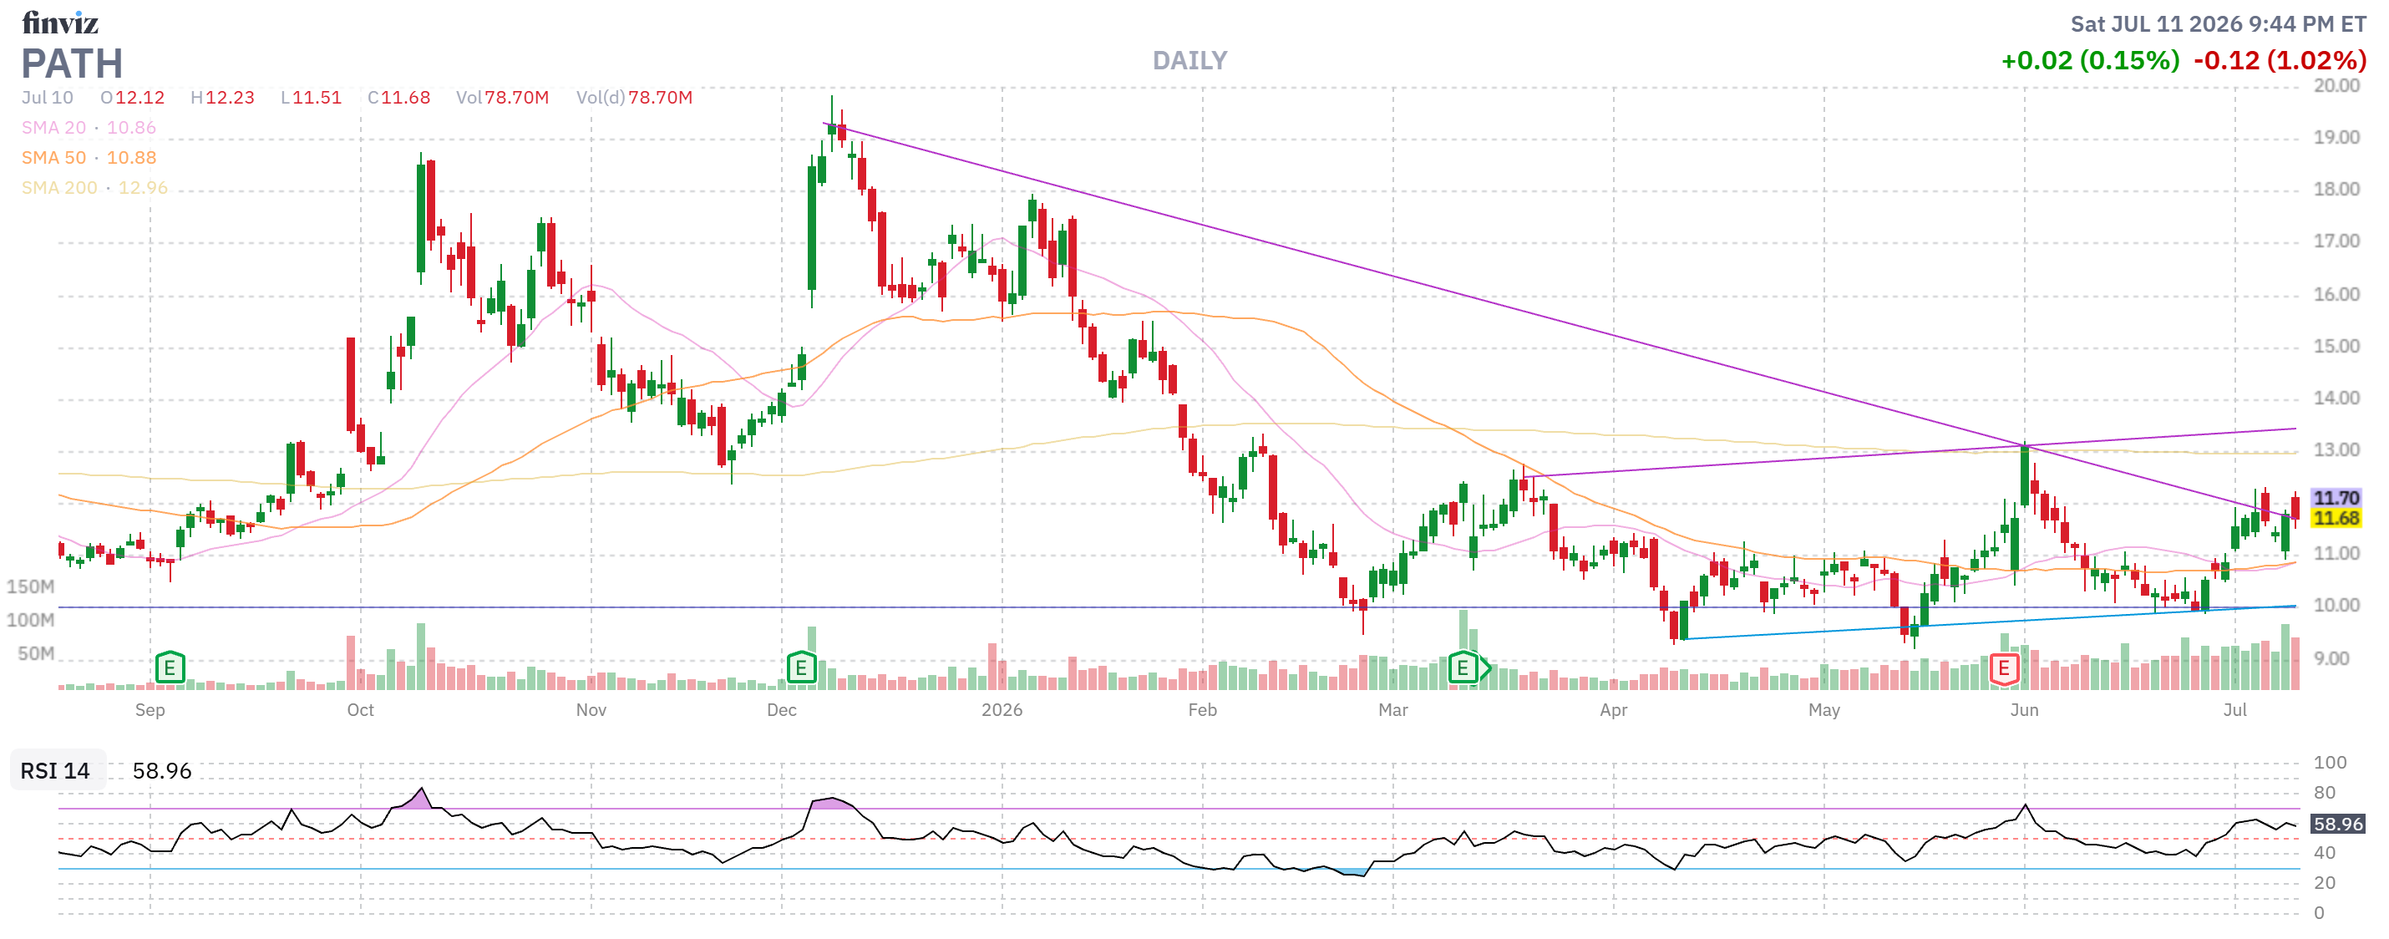Click the Jun label on time axis
Image resolution: width=2389 pixels, height=939 pixels.
click(2025, 710)
